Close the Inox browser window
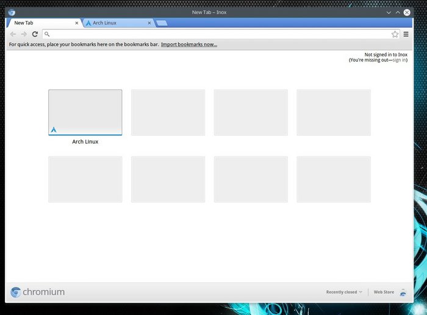This screenshot has width=427, height=315. pos(407,13)
